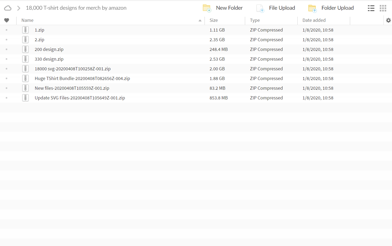Screen dimensions: 392x246
Task: Expand the breadcrumb chevron arrow
Action: tap(19, 8)
